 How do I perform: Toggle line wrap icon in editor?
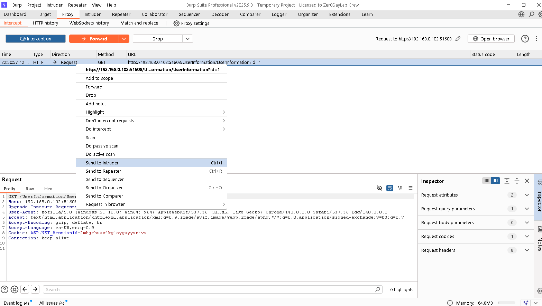tap(390, 188)
